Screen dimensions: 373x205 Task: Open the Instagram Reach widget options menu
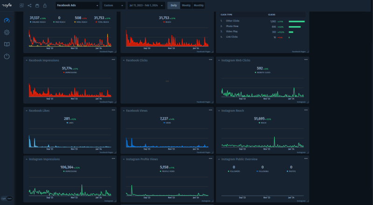(x=306, y=110)
